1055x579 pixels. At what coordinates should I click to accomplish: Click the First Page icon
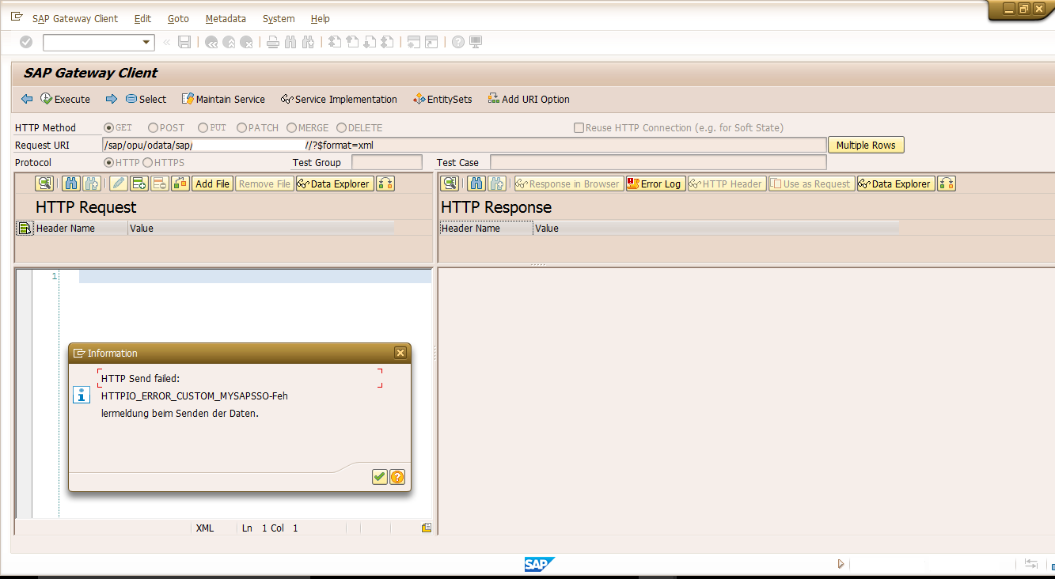coord(335,43)
